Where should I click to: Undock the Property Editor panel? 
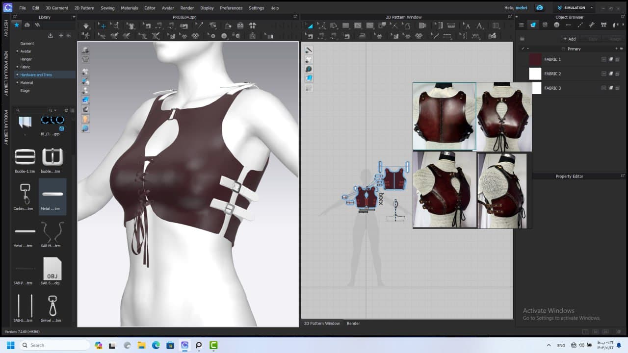pyautogui.click(x=623, y=176)
